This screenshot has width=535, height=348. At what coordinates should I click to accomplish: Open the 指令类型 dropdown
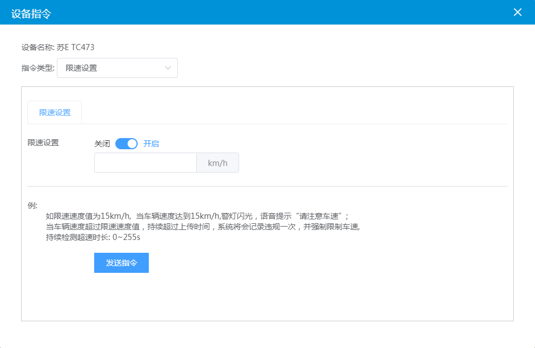point(111,68)
